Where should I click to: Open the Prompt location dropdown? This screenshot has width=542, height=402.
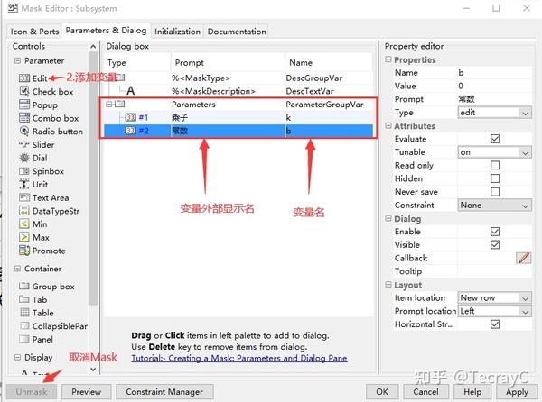tap(495, 311)
